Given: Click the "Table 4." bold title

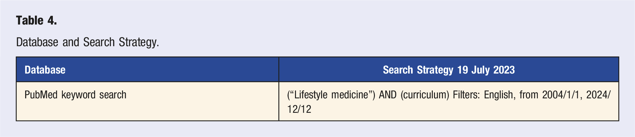Looking at the screenshot, I should [x=36, y=21].
